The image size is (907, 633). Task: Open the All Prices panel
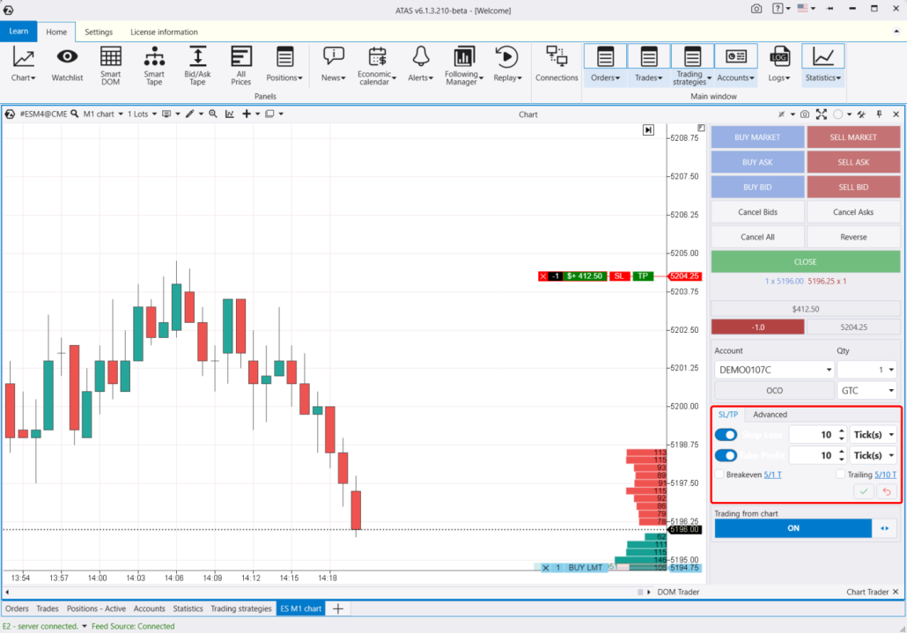(241, 64)
